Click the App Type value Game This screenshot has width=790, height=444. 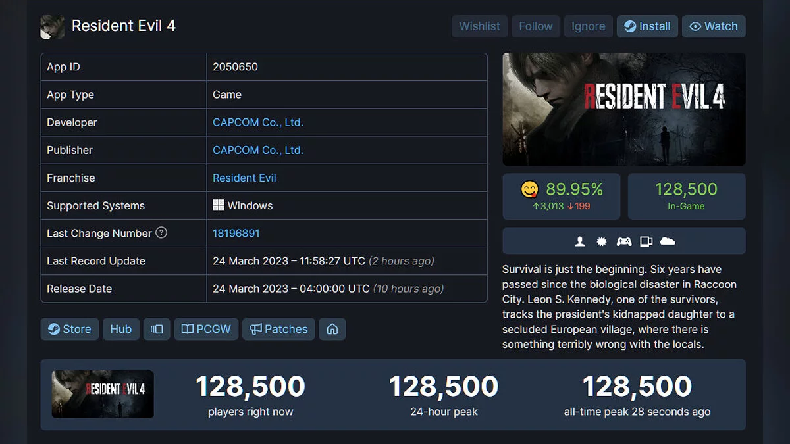227,95
